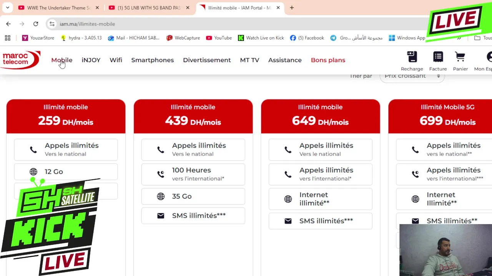Open the Recharge icon in header
This screenshot has height=276, width=492.
[412, 61]
